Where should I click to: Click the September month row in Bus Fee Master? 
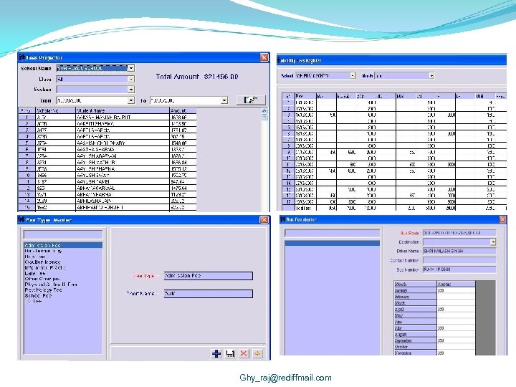coord(434,340)
